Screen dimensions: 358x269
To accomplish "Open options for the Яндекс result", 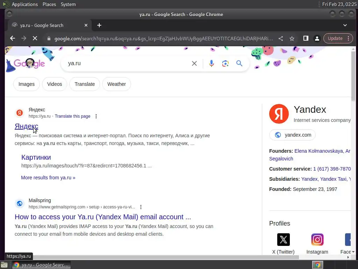I will tap(96, 116).
